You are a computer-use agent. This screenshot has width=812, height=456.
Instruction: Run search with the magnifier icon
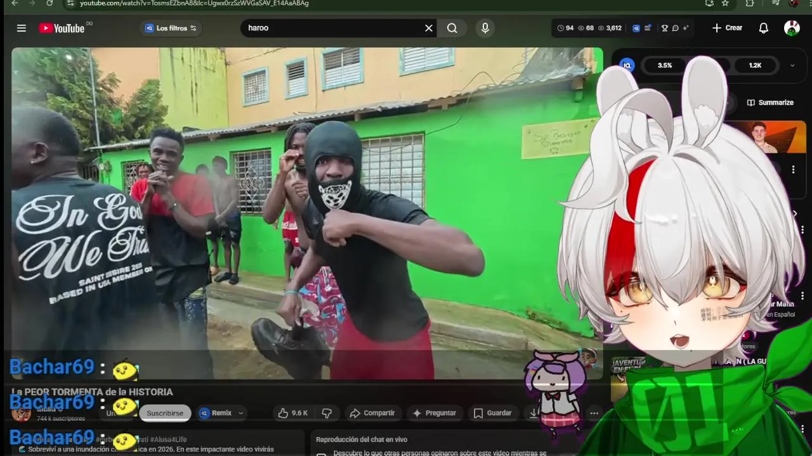pos(452,28)
